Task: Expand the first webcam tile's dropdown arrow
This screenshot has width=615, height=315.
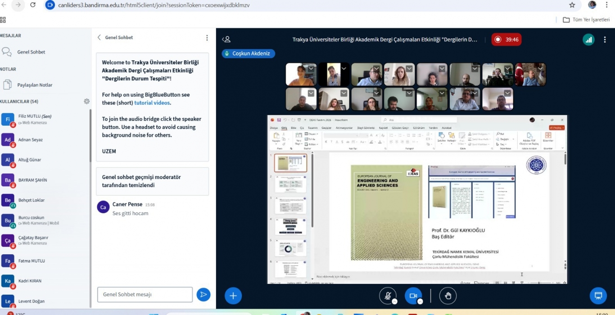Action: click(x=311, y=68)
